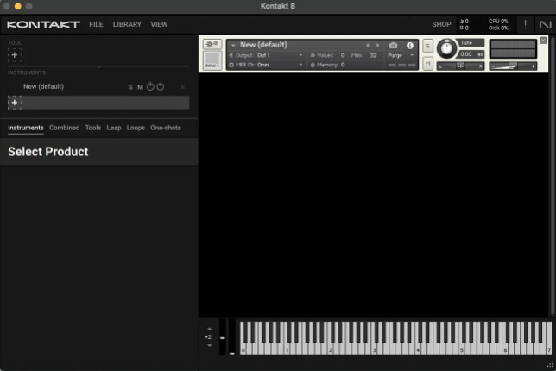556x371 pixels.
Task: Close the instrument with header X button
Action: 543,41
